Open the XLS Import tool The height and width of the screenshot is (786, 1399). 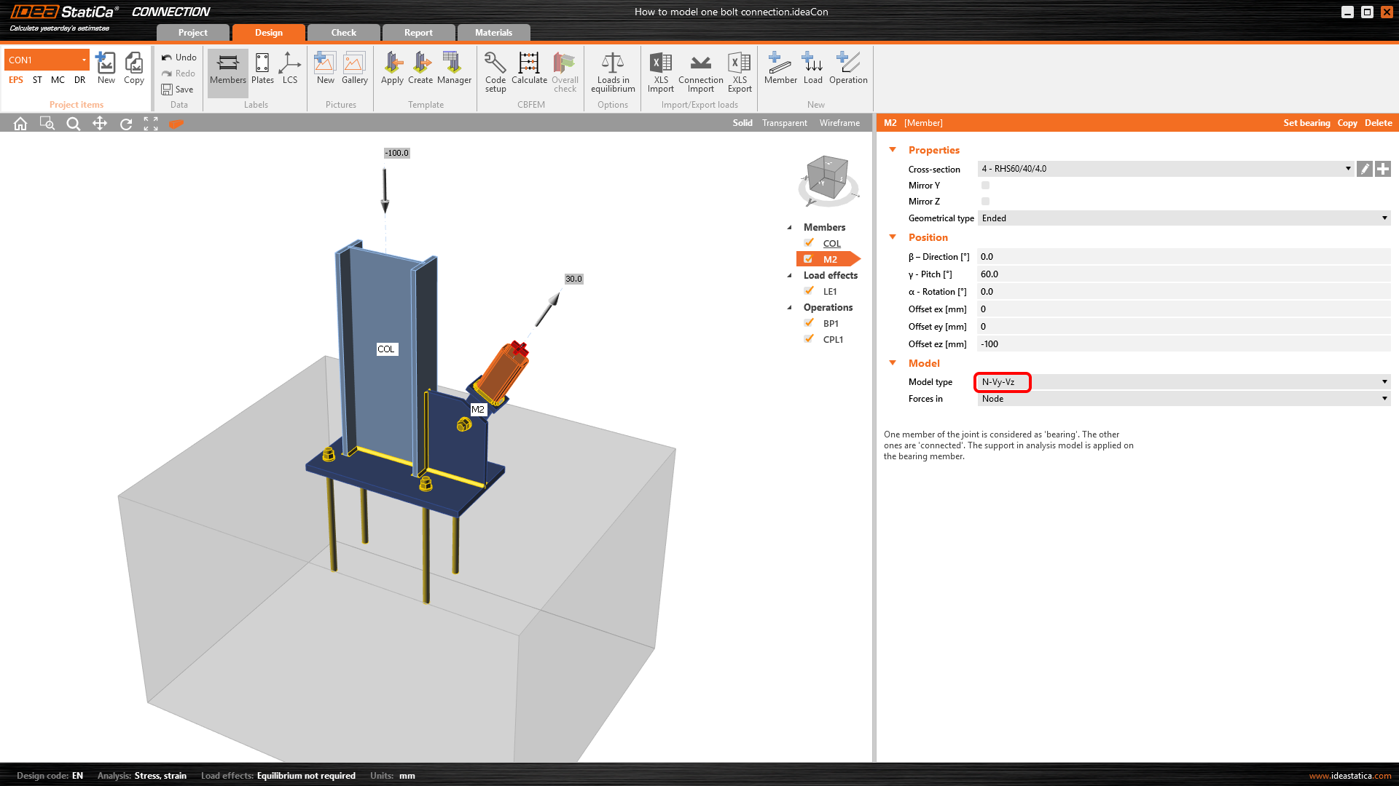coord(660,71)
